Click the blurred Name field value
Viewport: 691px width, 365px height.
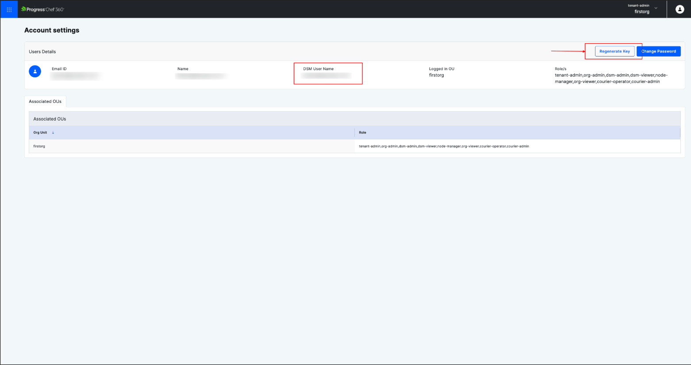(201, 76)
